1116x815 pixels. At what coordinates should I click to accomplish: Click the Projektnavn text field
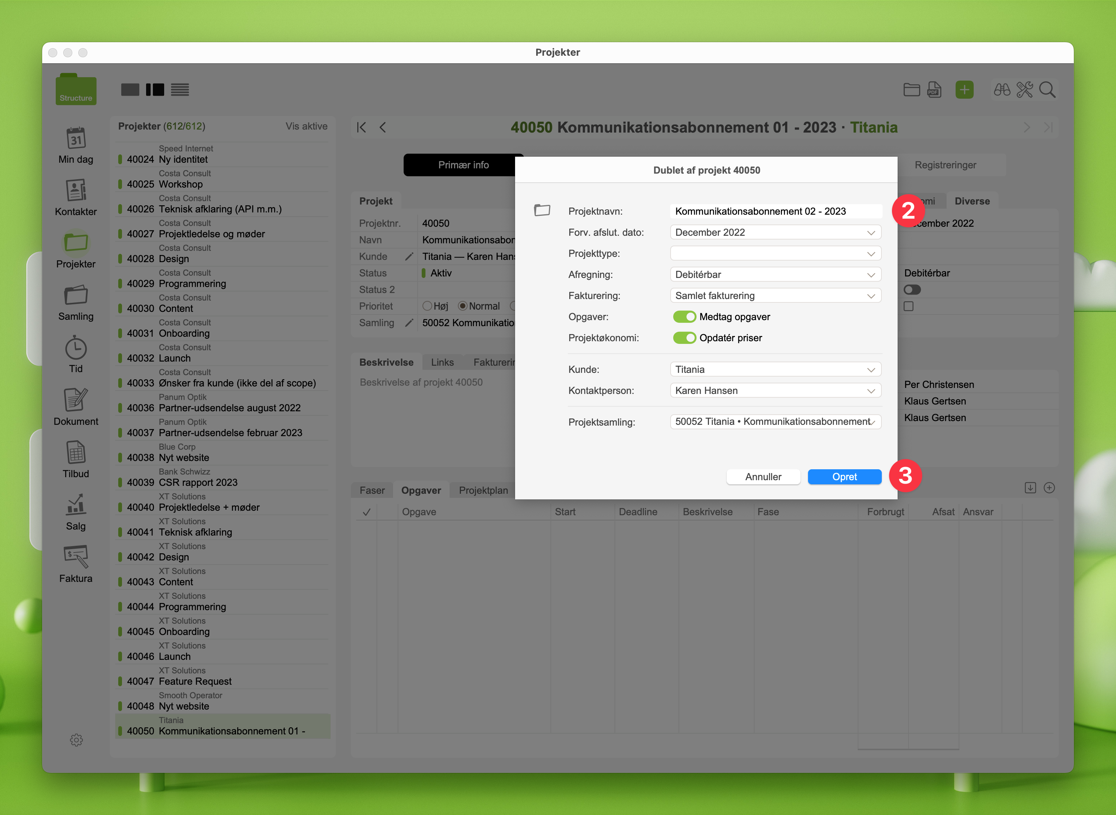click(775, 212)
